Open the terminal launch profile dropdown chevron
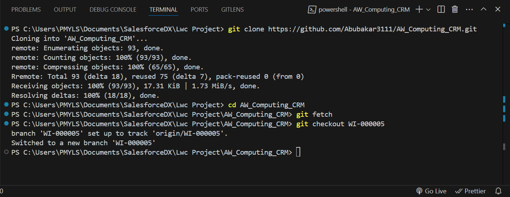The height and width of the screenshot is (197, 510). point(428,9)
